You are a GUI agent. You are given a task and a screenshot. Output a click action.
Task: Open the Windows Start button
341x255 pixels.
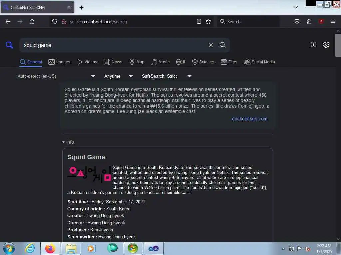click(x=9, y=248)
